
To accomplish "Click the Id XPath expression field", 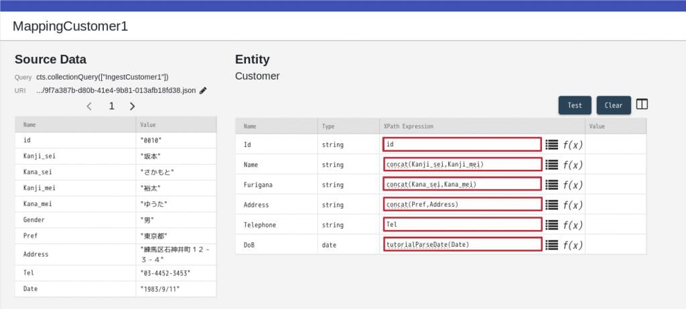I will pyautogui.click(x=462, y=144).
